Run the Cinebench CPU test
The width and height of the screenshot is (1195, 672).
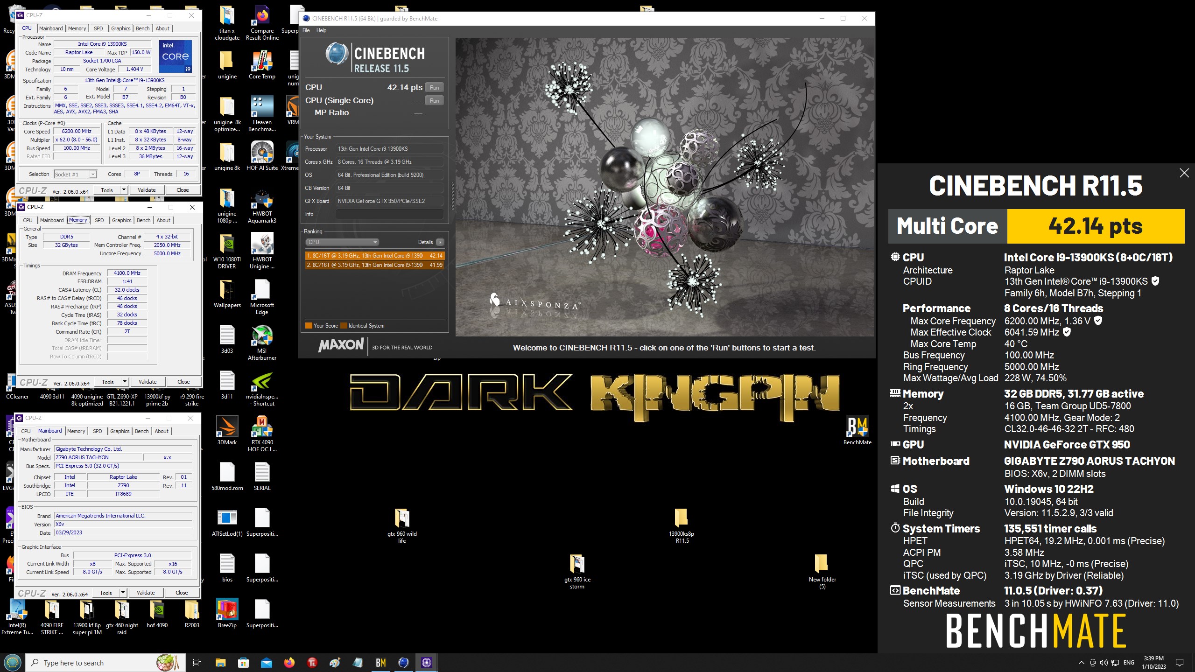(x=434, y=88)
